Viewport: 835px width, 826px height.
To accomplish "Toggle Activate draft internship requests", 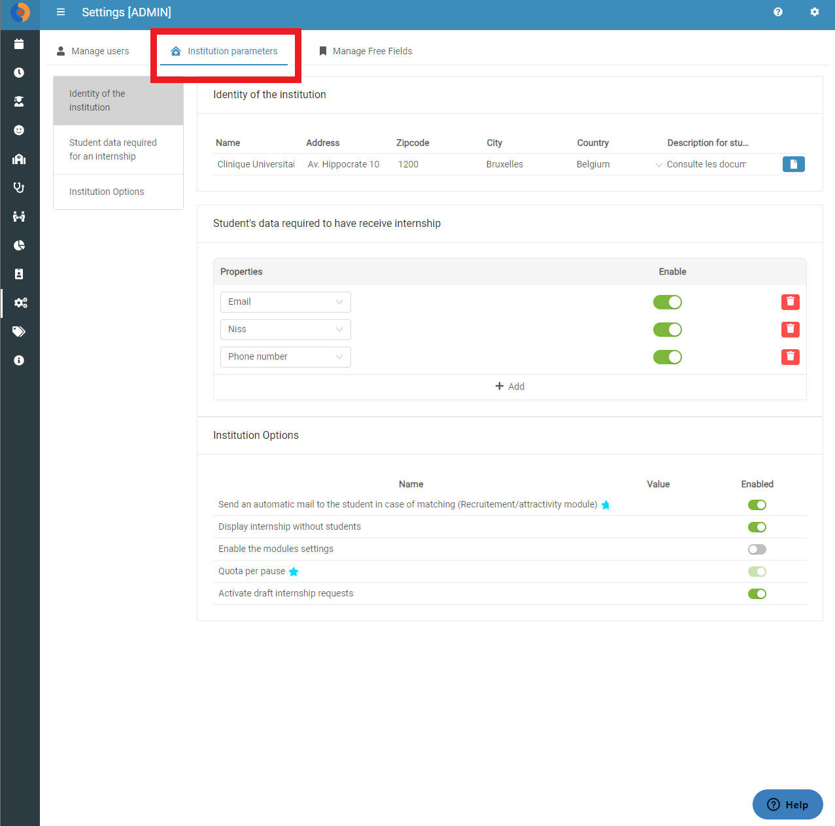I will [x=757, y=594].
